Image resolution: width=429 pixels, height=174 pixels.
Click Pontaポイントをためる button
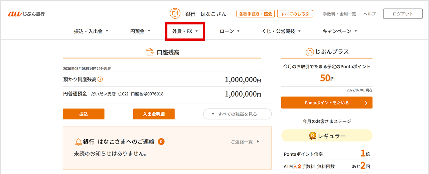click(327, 103)
